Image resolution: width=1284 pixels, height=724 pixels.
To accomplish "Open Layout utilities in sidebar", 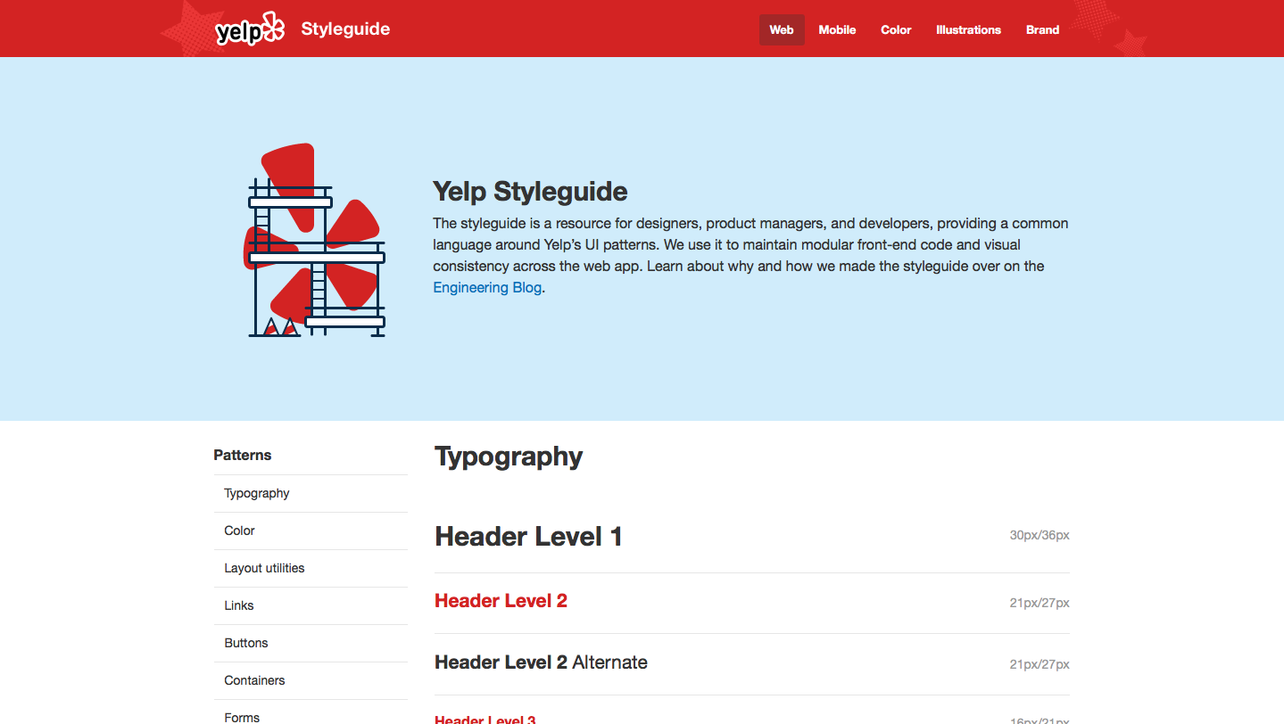I will click(x=311, y=568).
